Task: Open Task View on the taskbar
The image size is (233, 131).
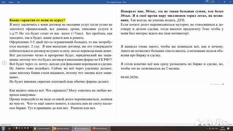Action: click(9, 128)
